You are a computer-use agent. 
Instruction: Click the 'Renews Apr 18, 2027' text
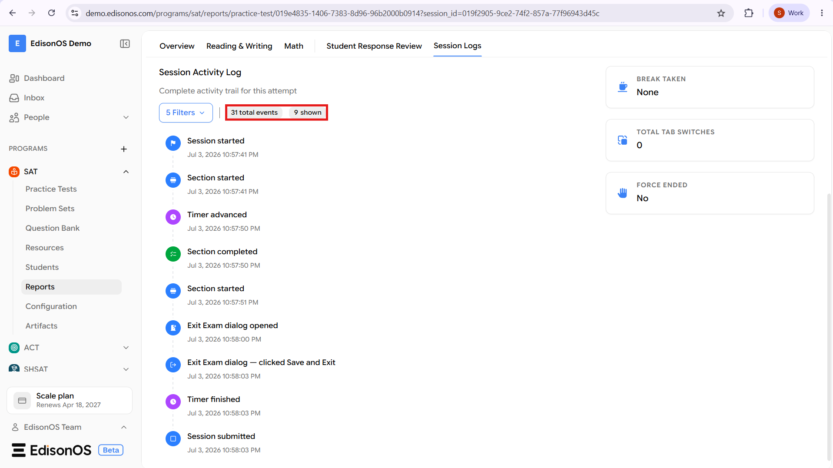pyautogui.click(x=68, y=405)
